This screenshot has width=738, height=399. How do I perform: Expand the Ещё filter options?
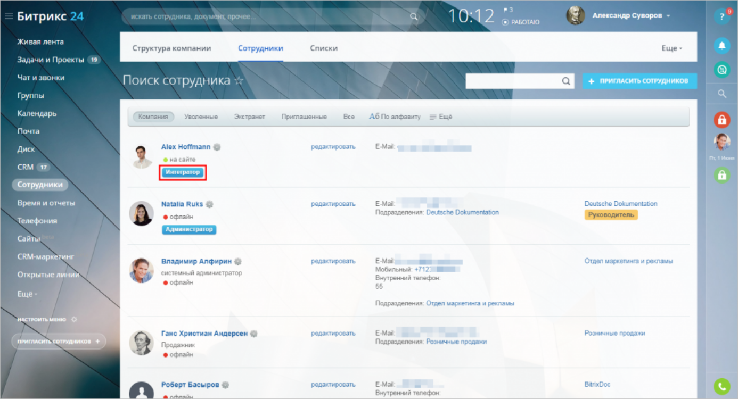(x=441, y=117)
